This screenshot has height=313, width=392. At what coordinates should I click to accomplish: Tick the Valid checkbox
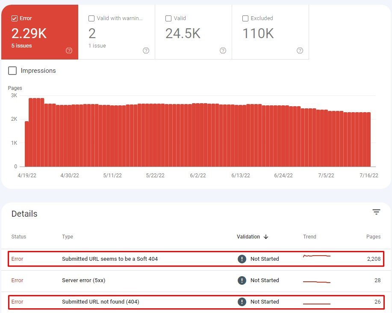click(168, 18)
